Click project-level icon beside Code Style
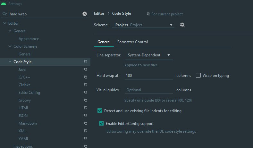This screenshot has height=148, width=253. point(86,62)
